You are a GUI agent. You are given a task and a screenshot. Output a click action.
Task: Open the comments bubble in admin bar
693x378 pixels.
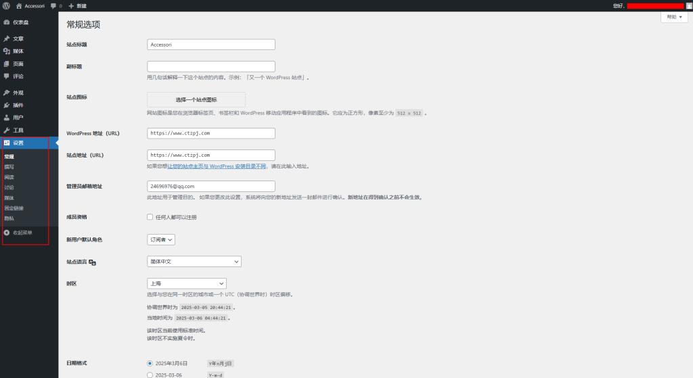click(x=53, y=6)
